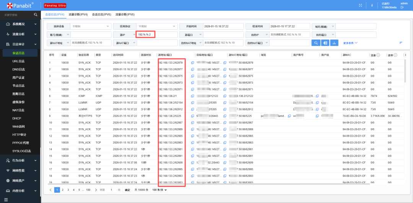Expand 行为分析 sidebar section
The width and height of the screenshot is (413, 203).
[x=20, y=160]
